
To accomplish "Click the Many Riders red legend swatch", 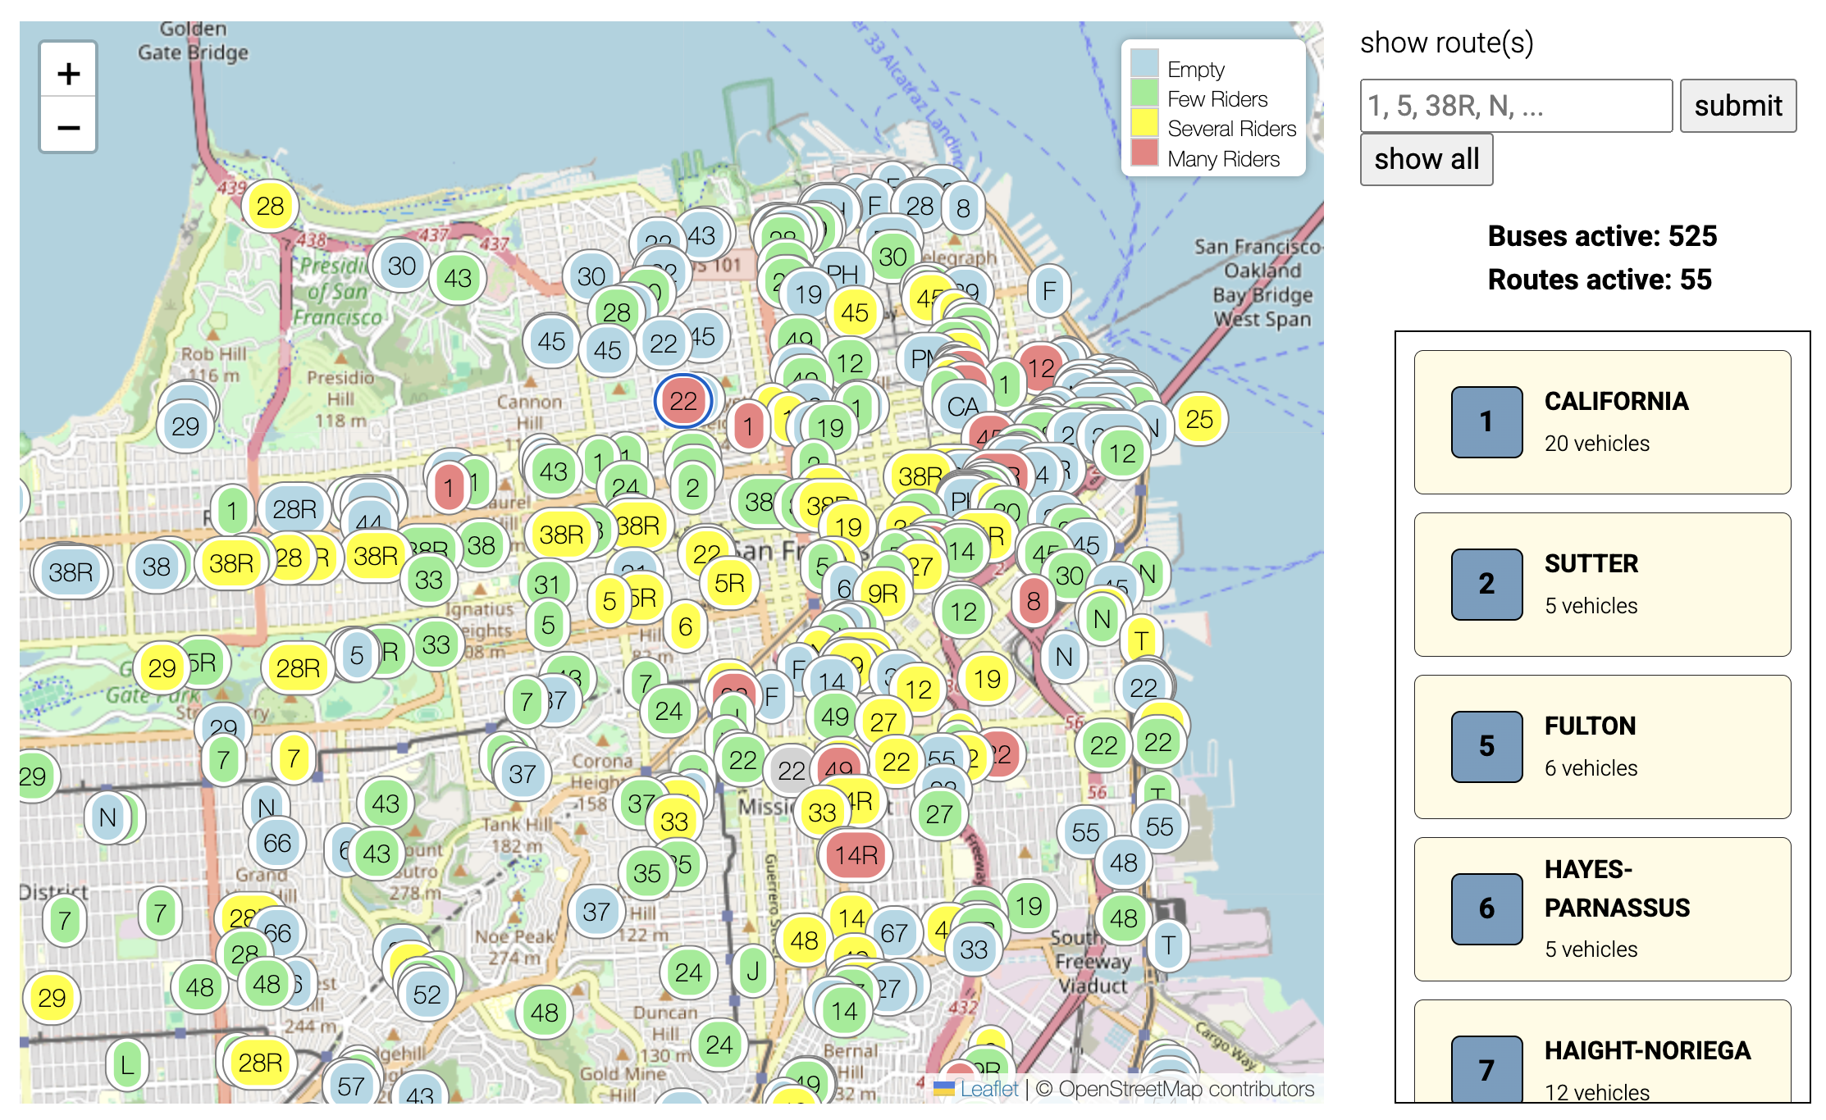I will 1144,153.
